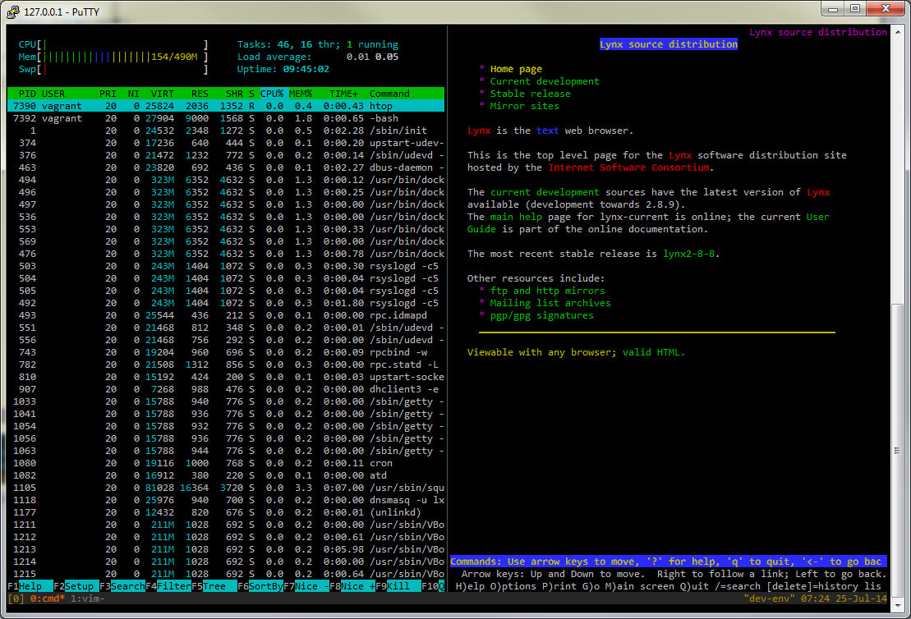Click the Mem usage bar meter
911x619 pixels.
coord(113,57)
